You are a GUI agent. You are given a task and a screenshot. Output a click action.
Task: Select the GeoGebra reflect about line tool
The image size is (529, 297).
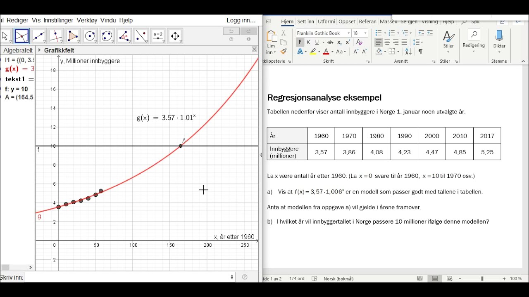[x=141, y=36]
